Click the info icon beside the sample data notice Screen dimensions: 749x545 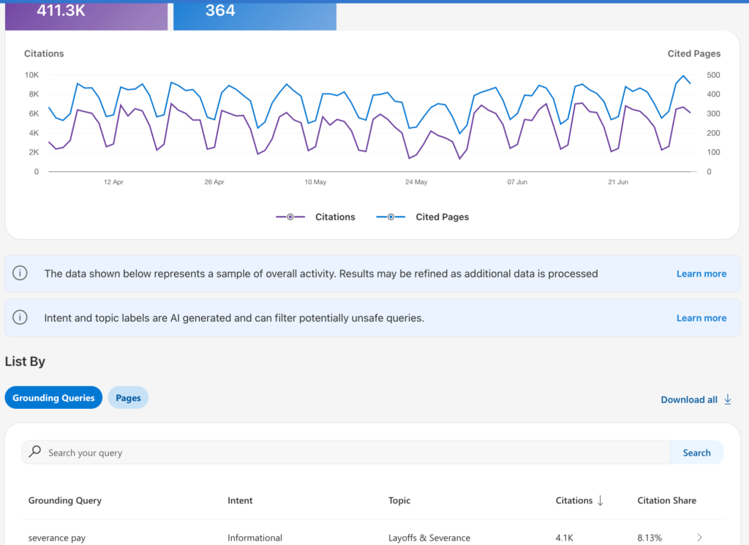click(20, 273)
